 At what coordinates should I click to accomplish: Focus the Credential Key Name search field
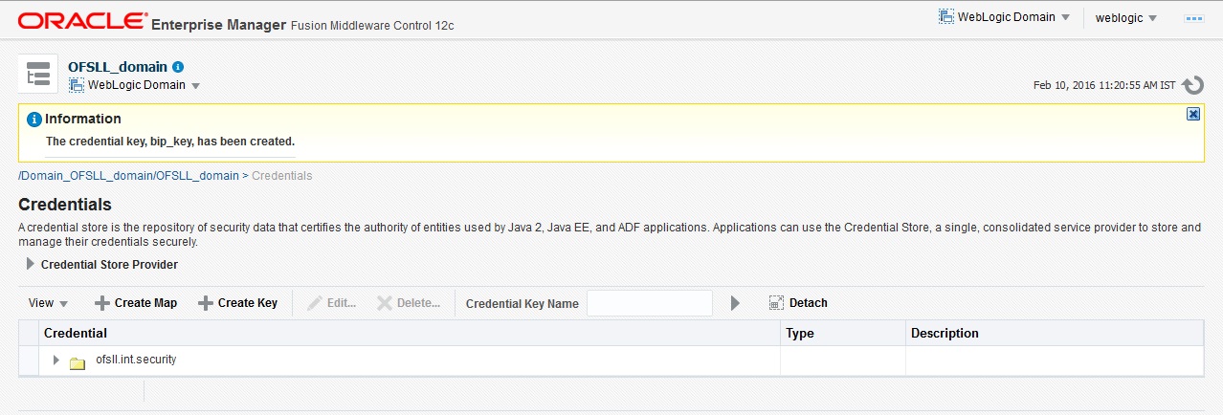tap(650, 303)
